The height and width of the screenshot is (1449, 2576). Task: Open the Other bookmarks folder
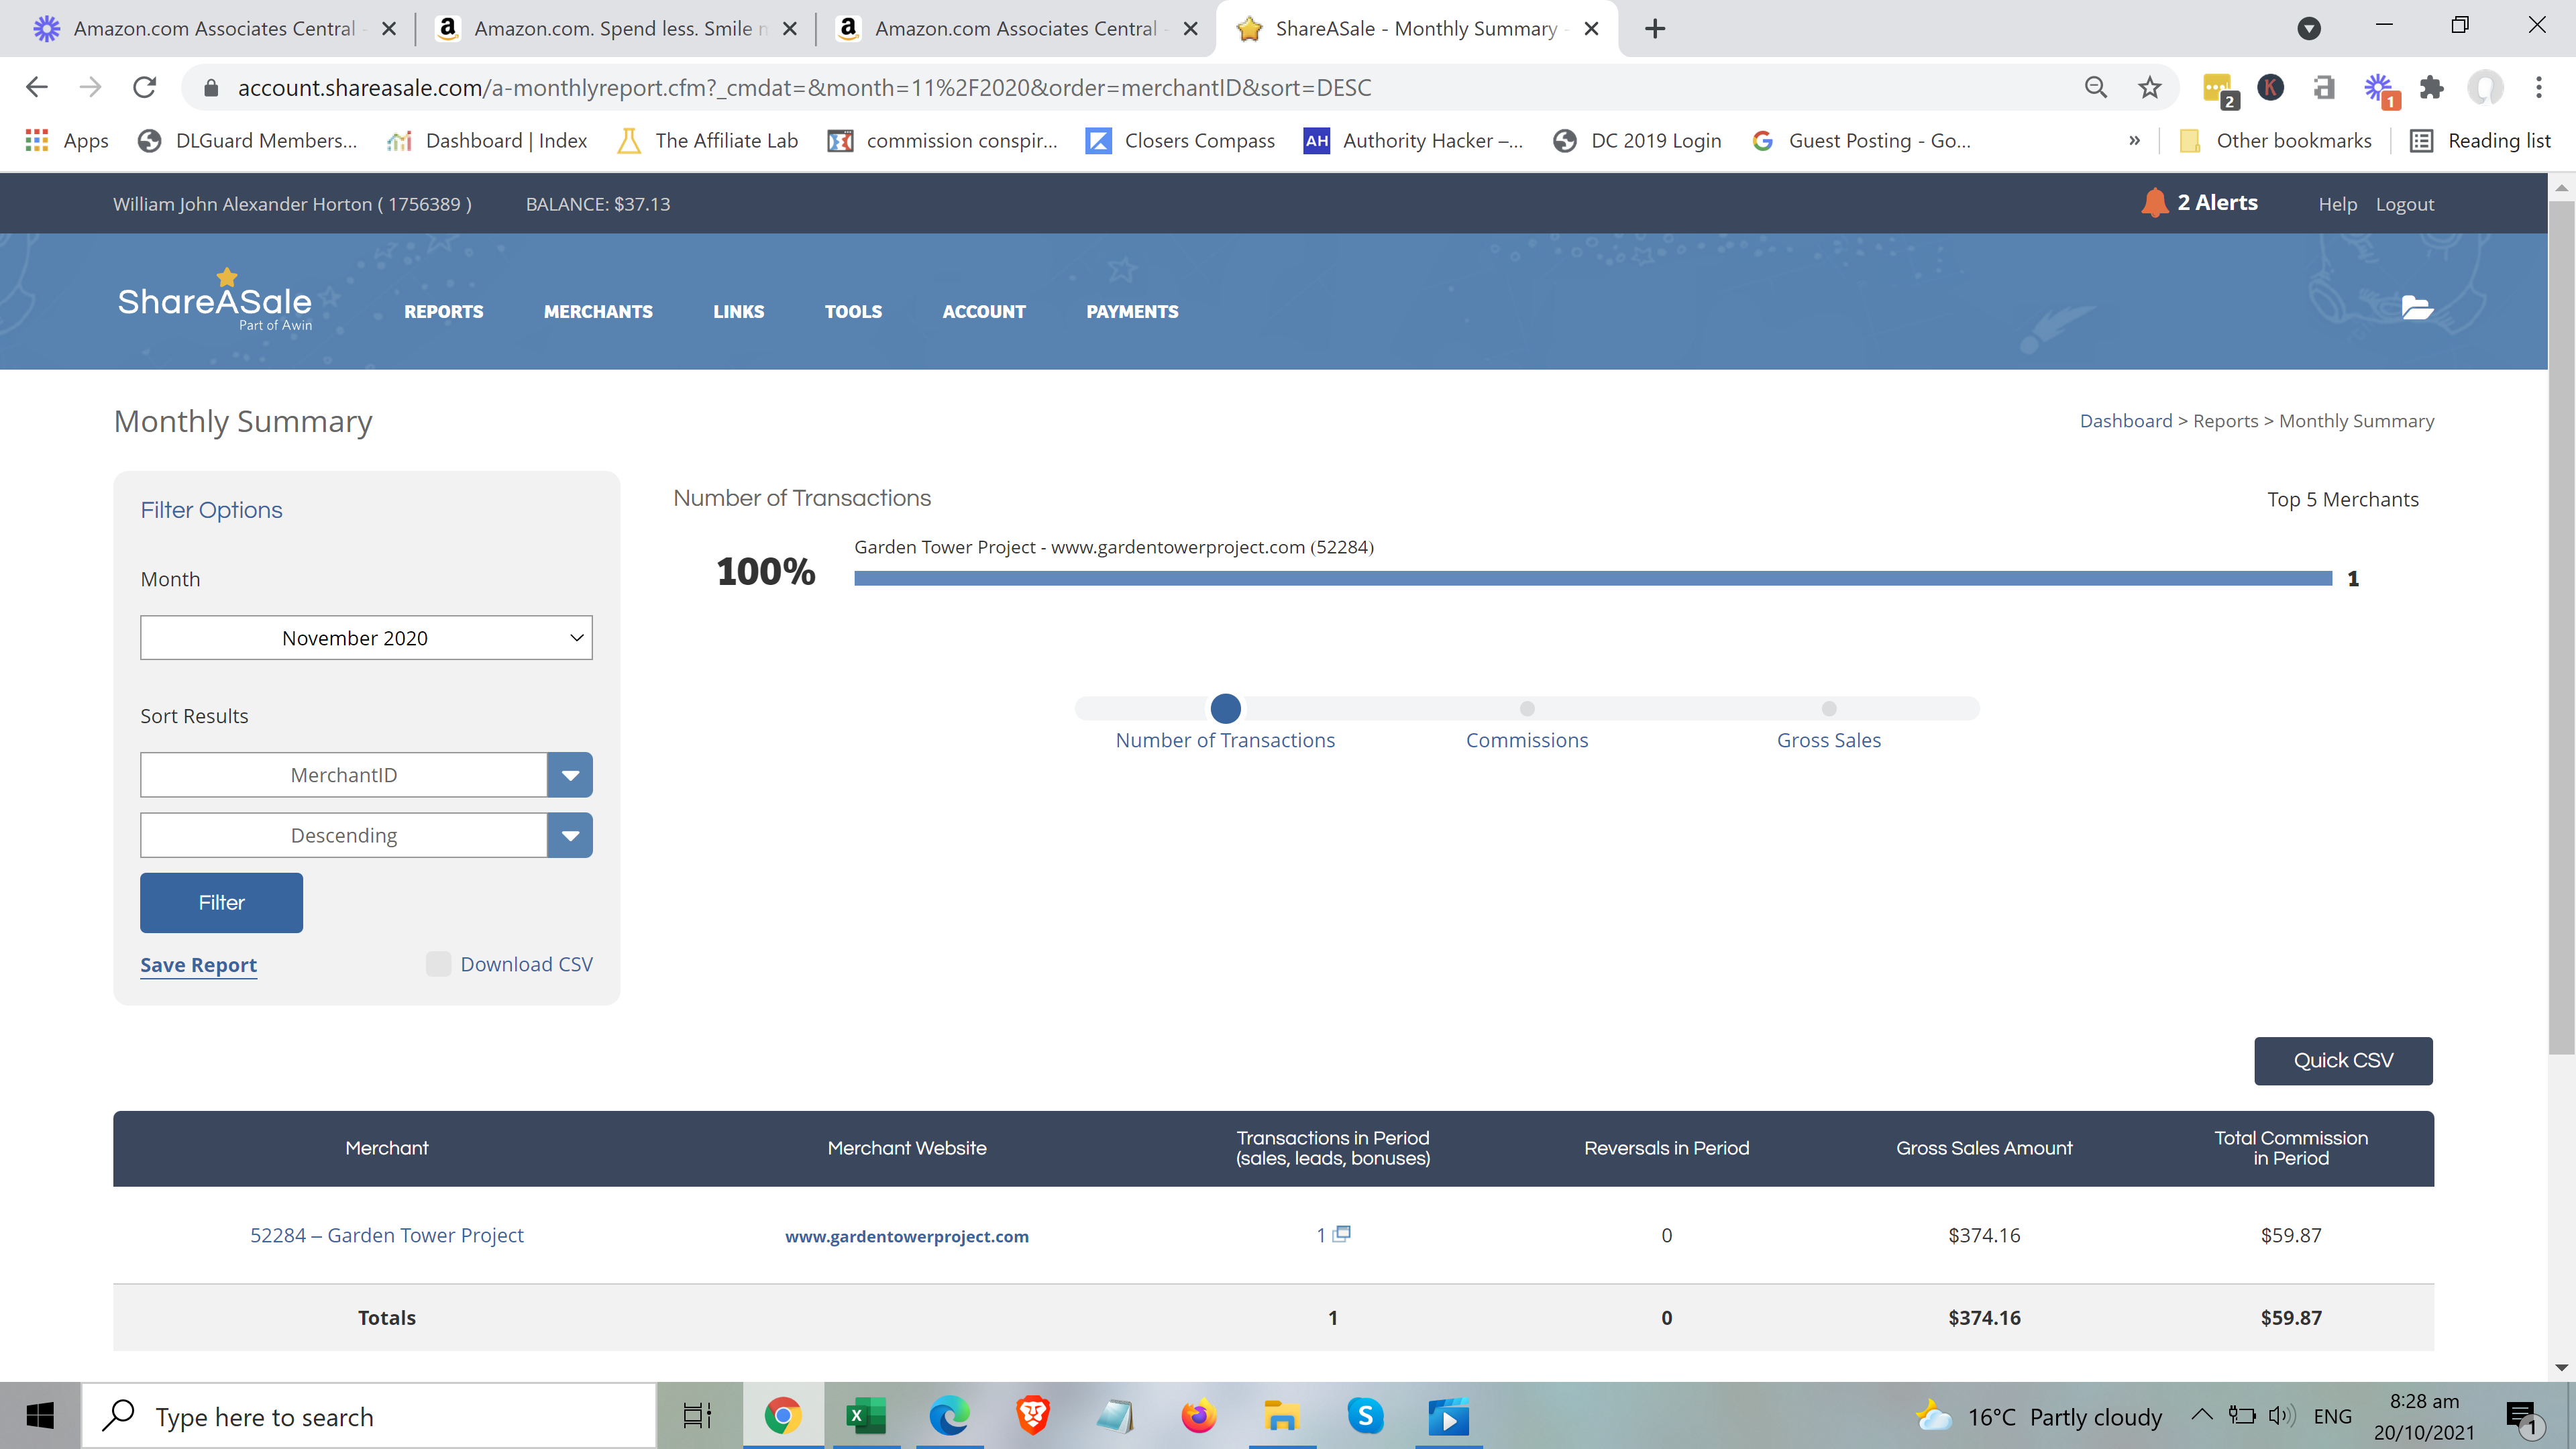(x=2275, y=140)
